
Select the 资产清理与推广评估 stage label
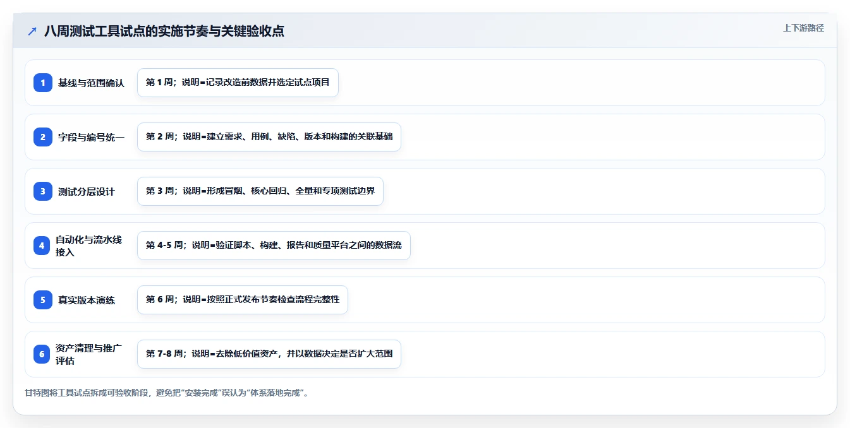tap(88, 354)
